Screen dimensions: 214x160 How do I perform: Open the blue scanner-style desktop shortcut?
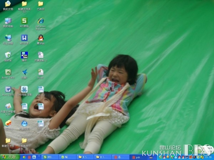(24, 57)
